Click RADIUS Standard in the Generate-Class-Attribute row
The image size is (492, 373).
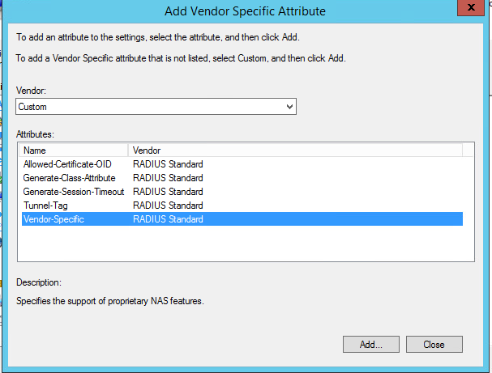pos(168,178)
